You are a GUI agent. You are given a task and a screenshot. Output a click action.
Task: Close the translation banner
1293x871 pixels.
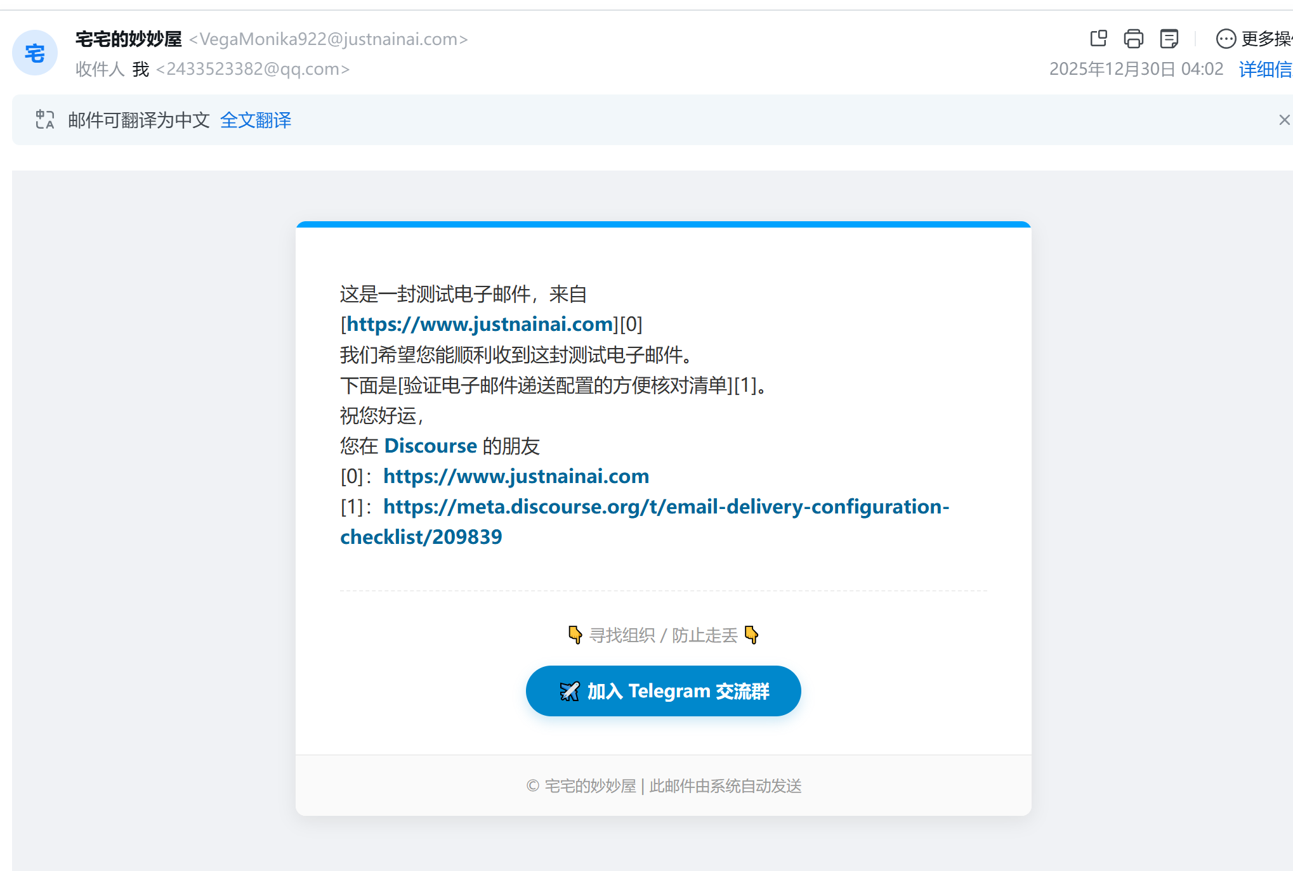pos(1284,120)
